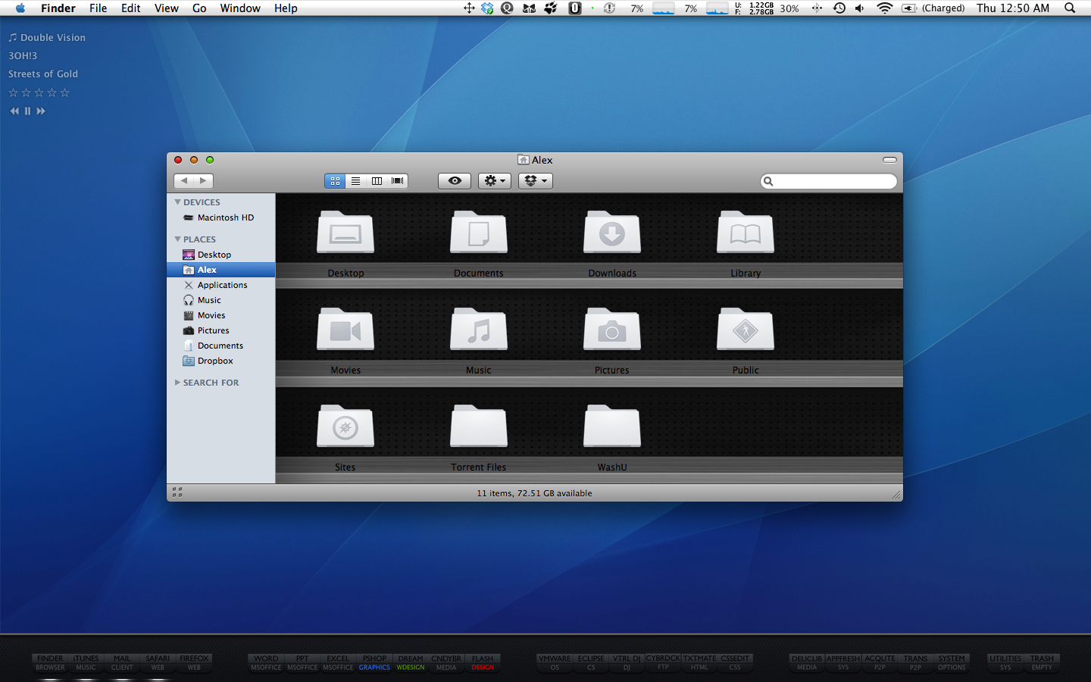Click the Quick Look eye button
The width and height of the screenshot is (1091, 682).
[x=455, y=181]
